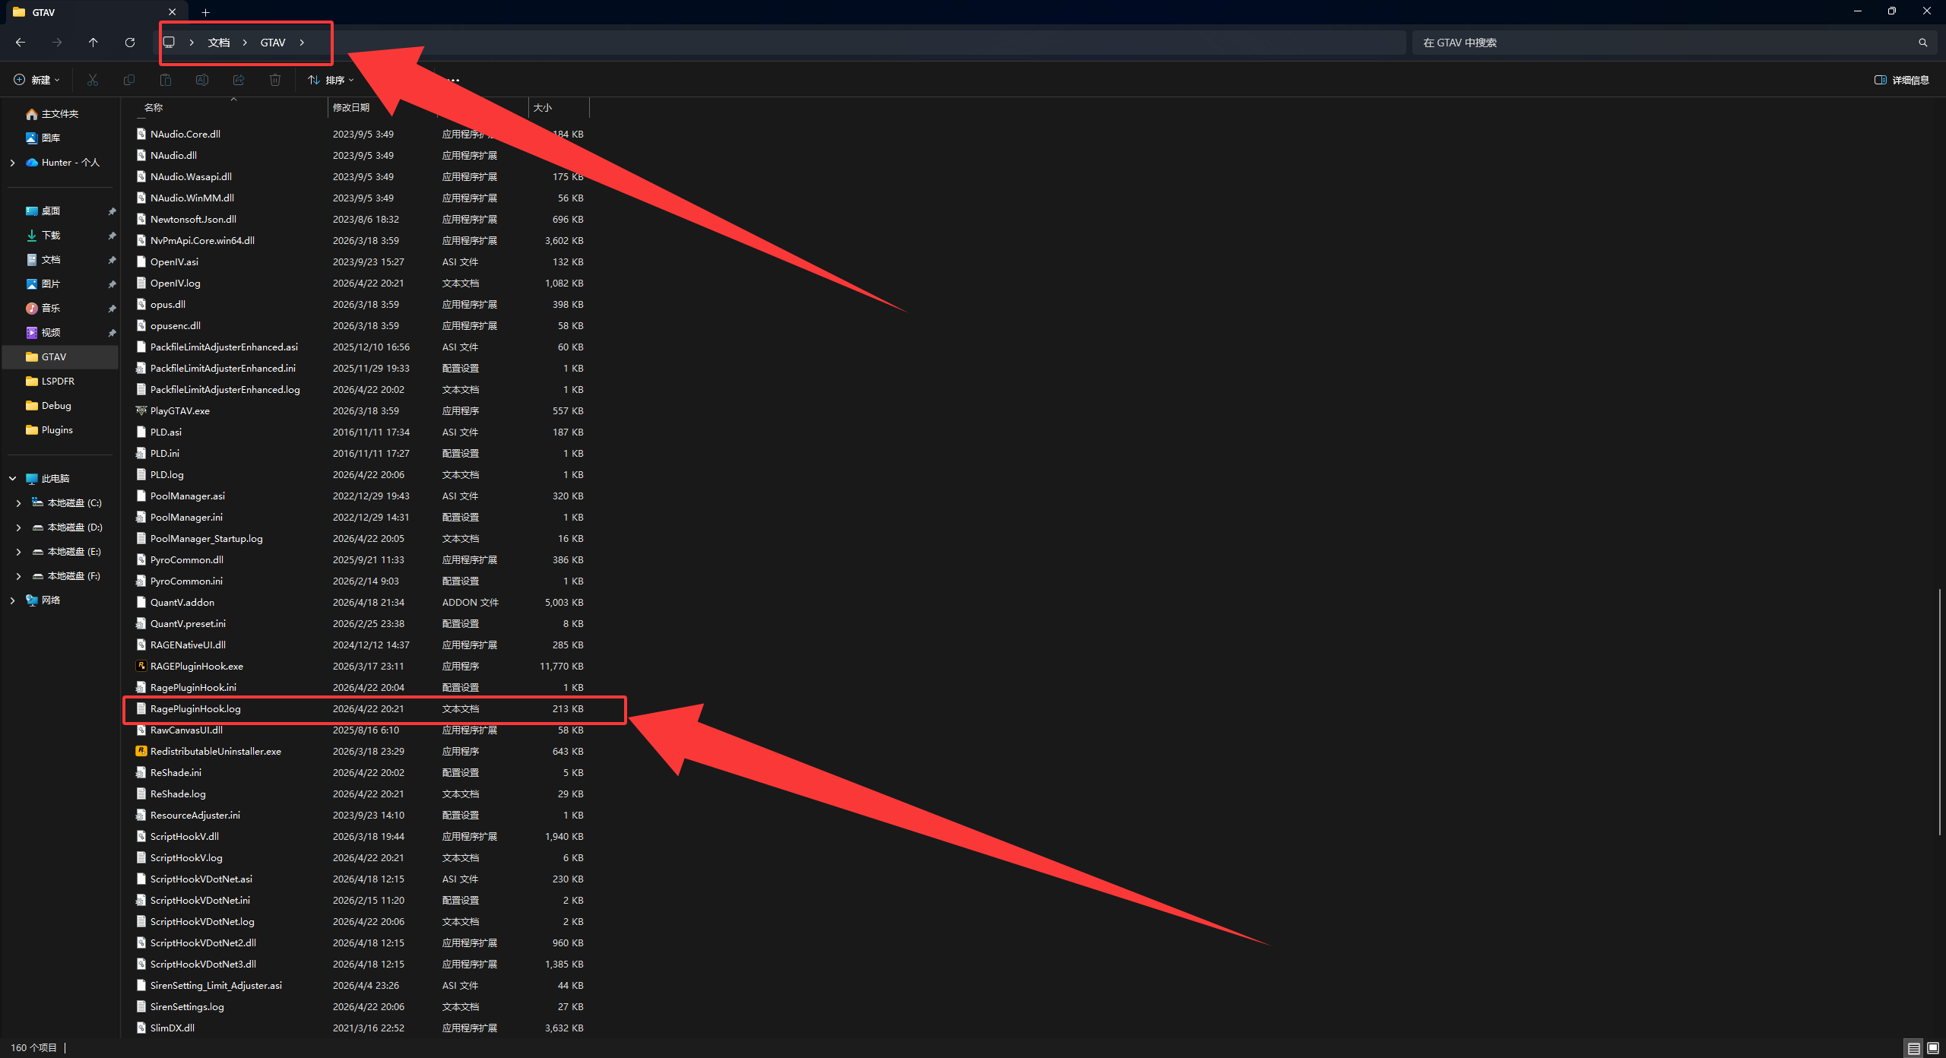The width and height of the screenshot is (1946, 1058).
Task: Collapse the 此电脑 tree node
Action: (x=12, y=479)
